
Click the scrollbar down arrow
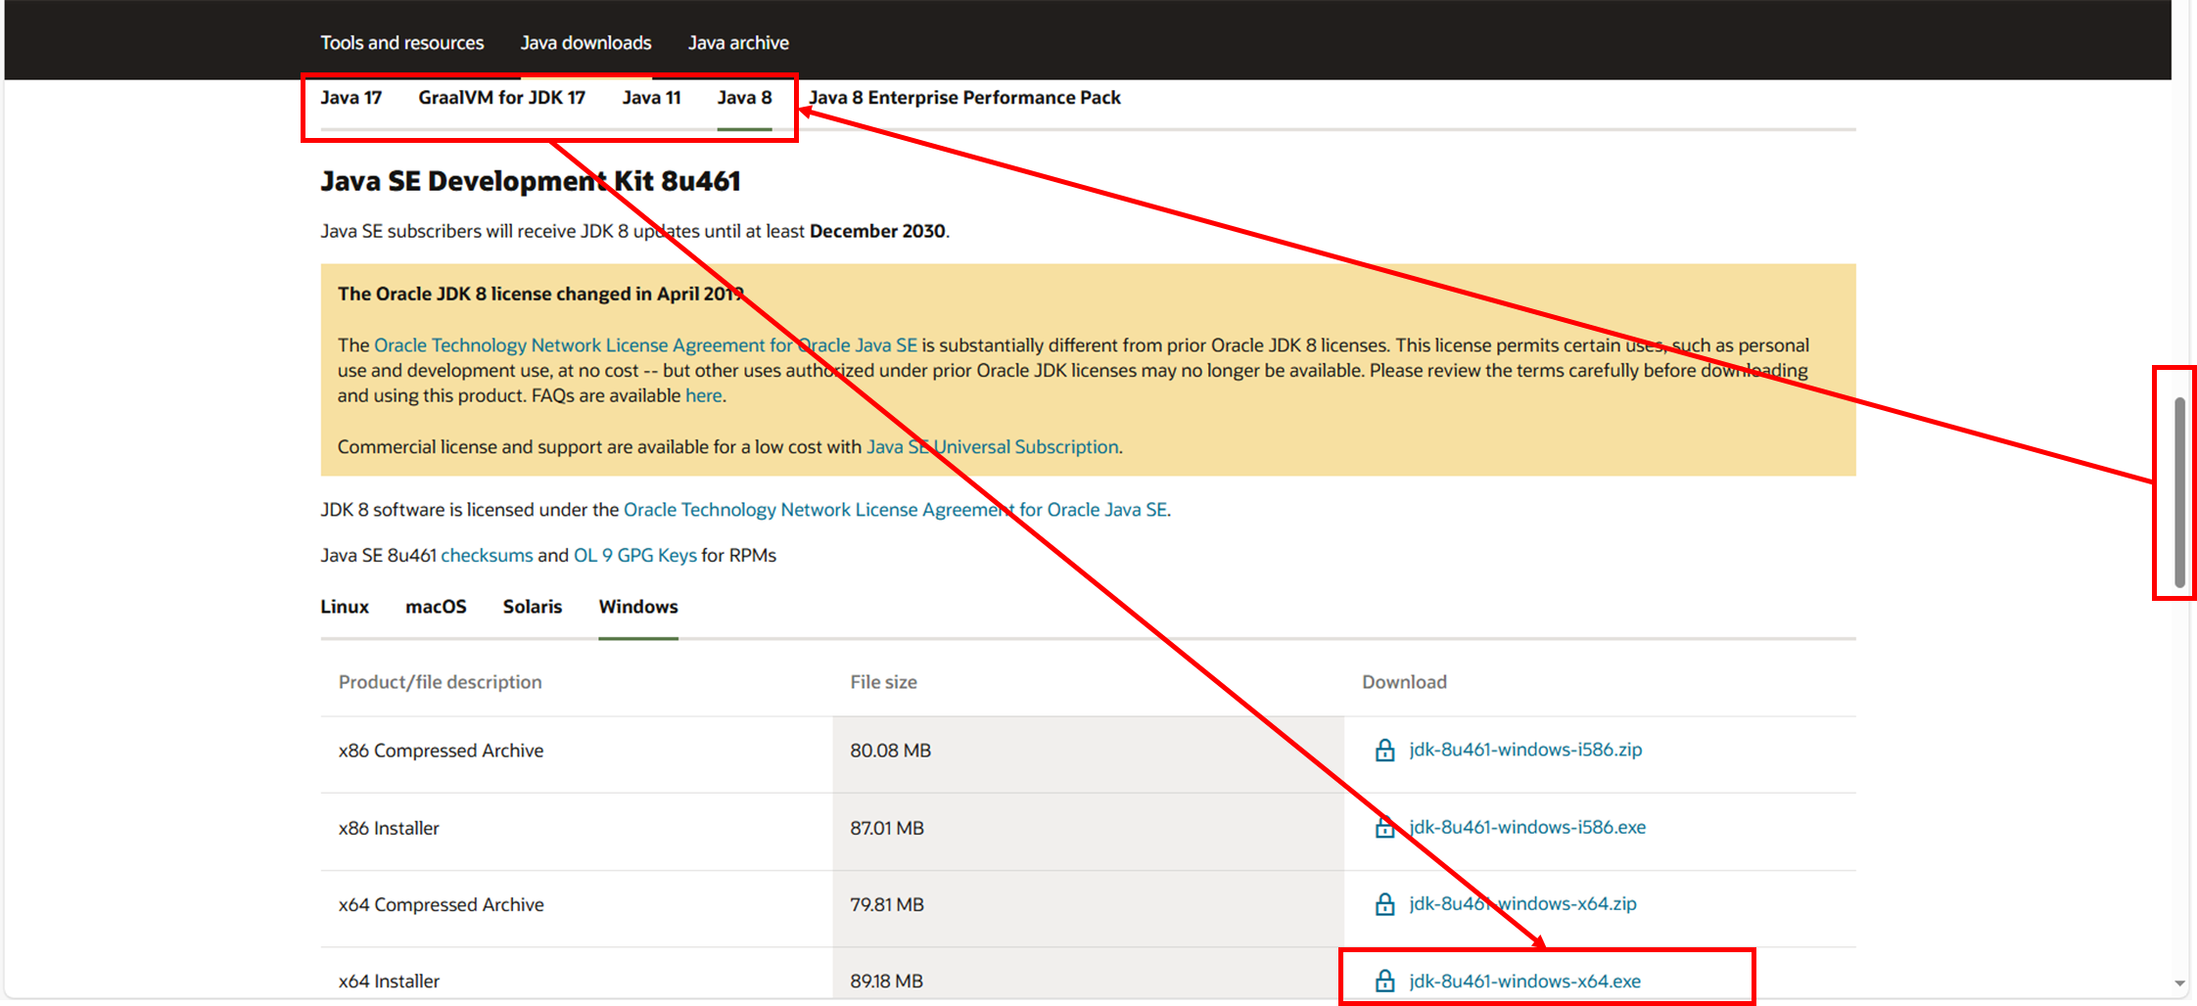[2179, 983]
